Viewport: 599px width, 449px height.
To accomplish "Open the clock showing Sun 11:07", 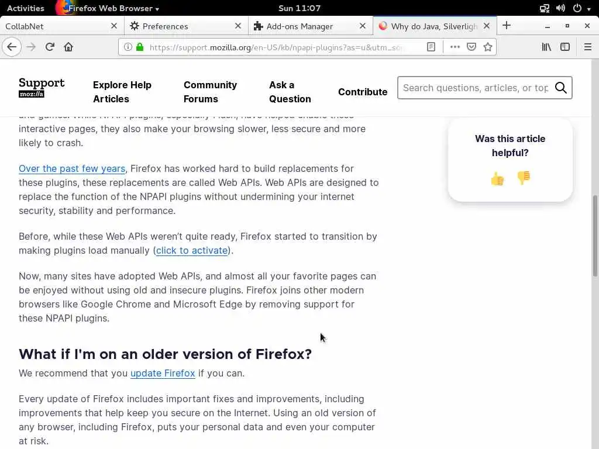I will [299, 8].
